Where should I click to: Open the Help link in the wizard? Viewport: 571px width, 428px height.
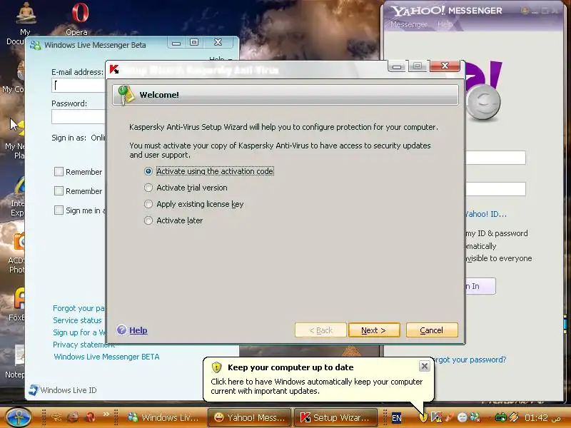138,330
